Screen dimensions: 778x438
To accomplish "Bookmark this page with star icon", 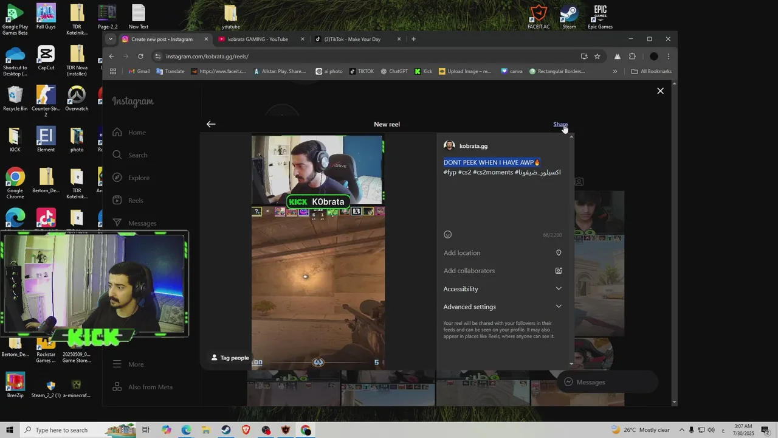I will (x=597, y=57).
